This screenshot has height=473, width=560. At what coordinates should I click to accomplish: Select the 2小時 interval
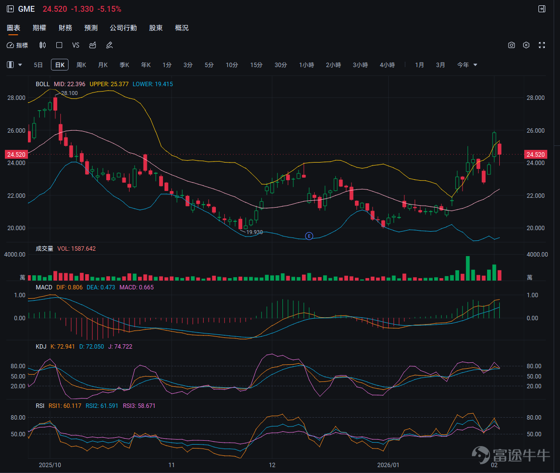pyautogui.click(x=333, y=65)
